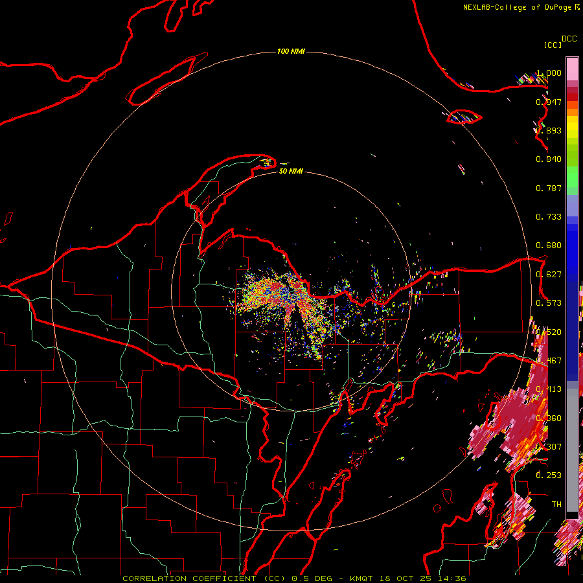Click the 0.733 legend value

point(549,217)
